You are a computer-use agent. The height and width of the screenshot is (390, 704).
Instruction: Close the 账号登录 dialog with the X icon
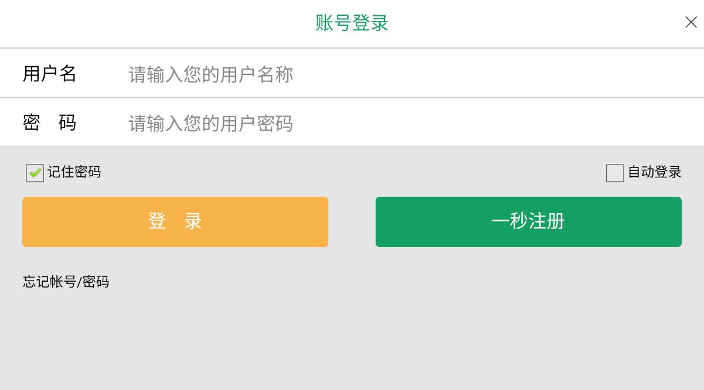coord(691,22)
